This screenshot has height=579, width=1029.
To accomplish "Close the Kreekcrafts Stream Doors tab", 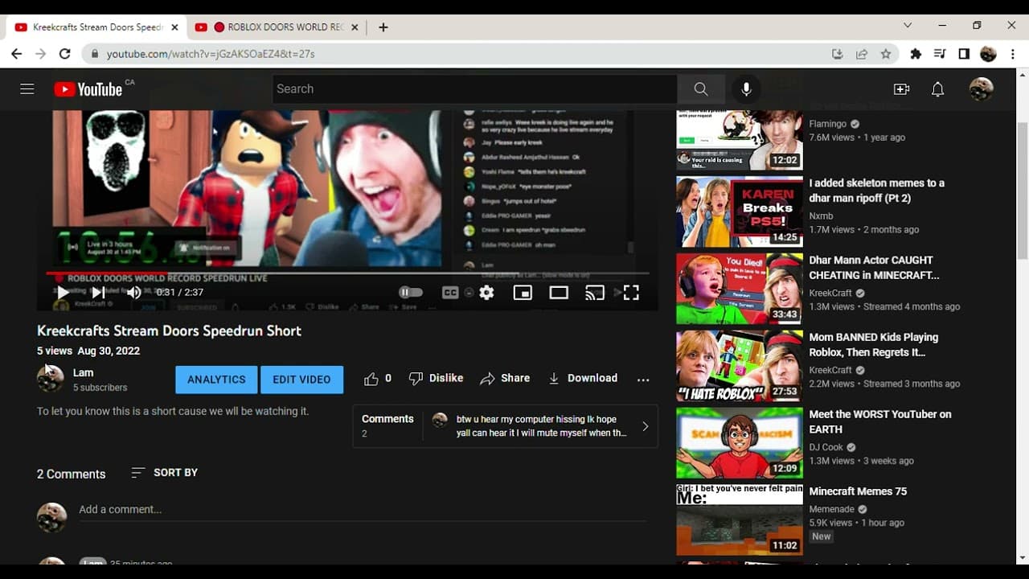I will [x=174, y=27].
